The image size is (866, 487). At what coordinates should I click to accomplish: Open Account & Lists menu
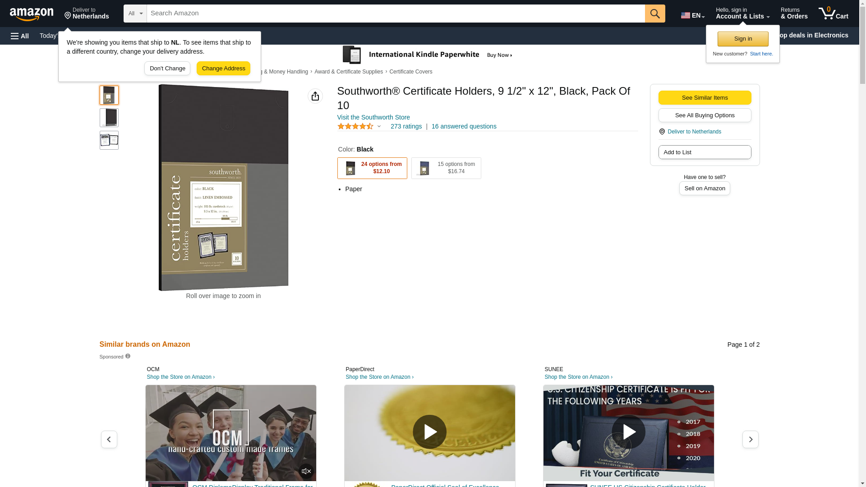point(742,14)
